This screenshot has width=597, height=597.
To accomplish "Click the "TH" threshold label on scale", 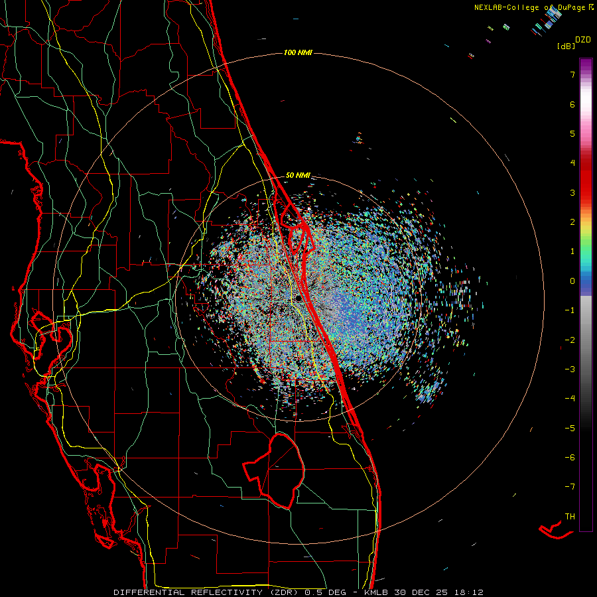I will coord(570,517).
